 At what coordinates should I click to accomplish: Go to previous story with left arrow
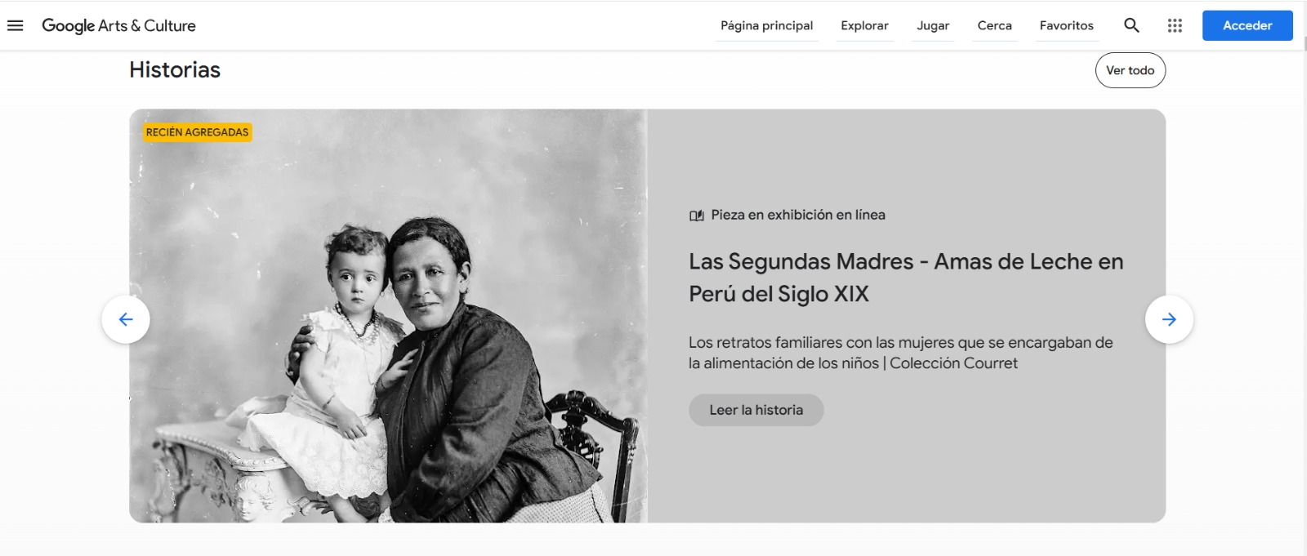point(126,319)
